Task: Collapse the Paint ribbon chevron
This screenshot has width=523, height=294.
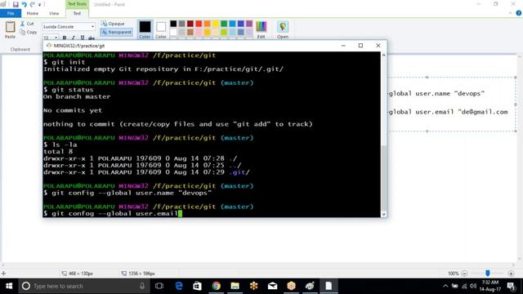Action: coord(510,13)
